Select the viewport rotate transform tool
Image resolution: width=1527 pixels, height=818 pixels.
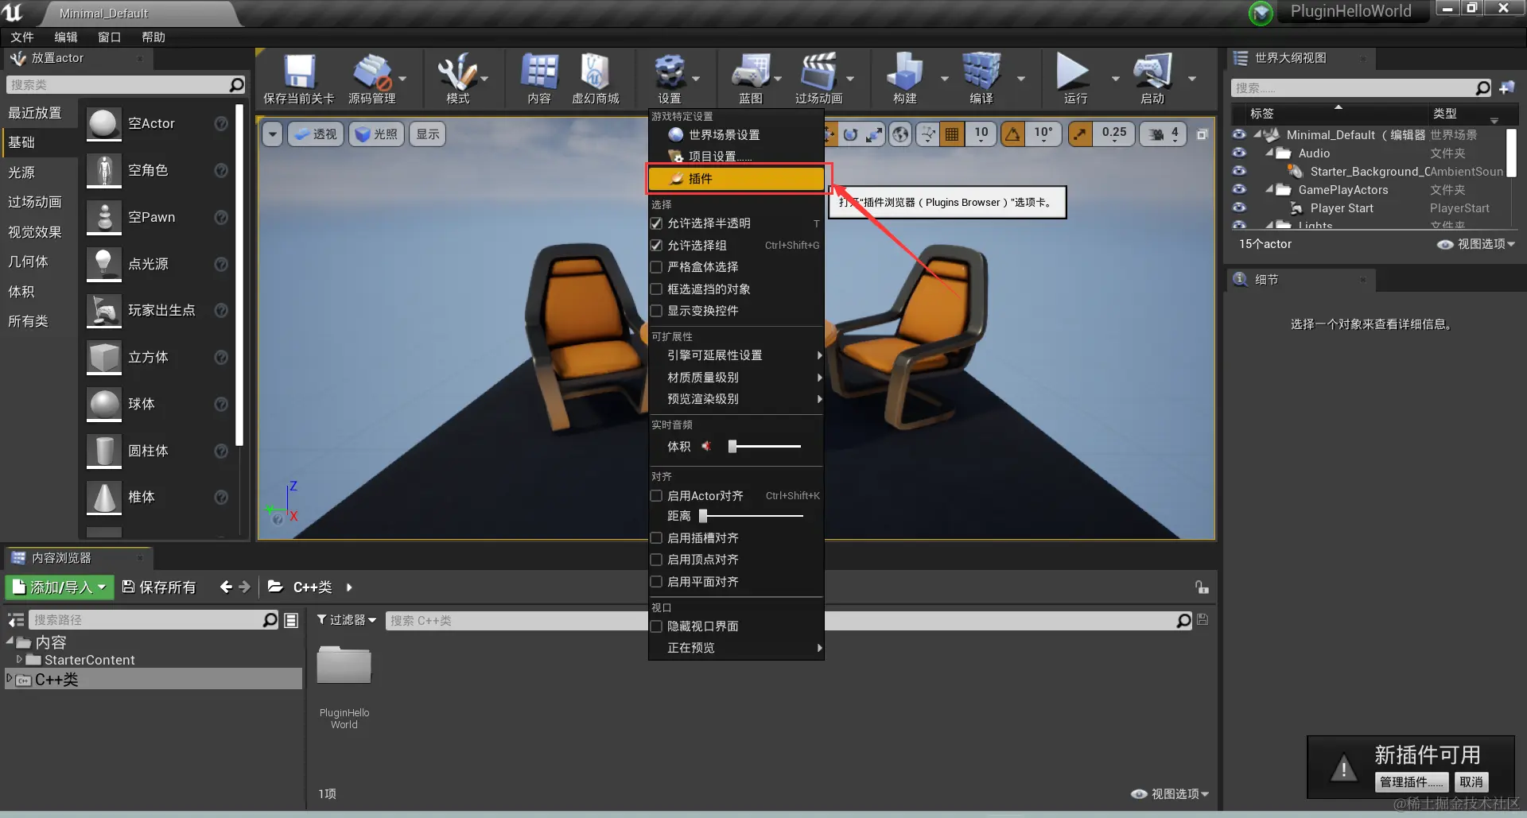tap(850, 134)
